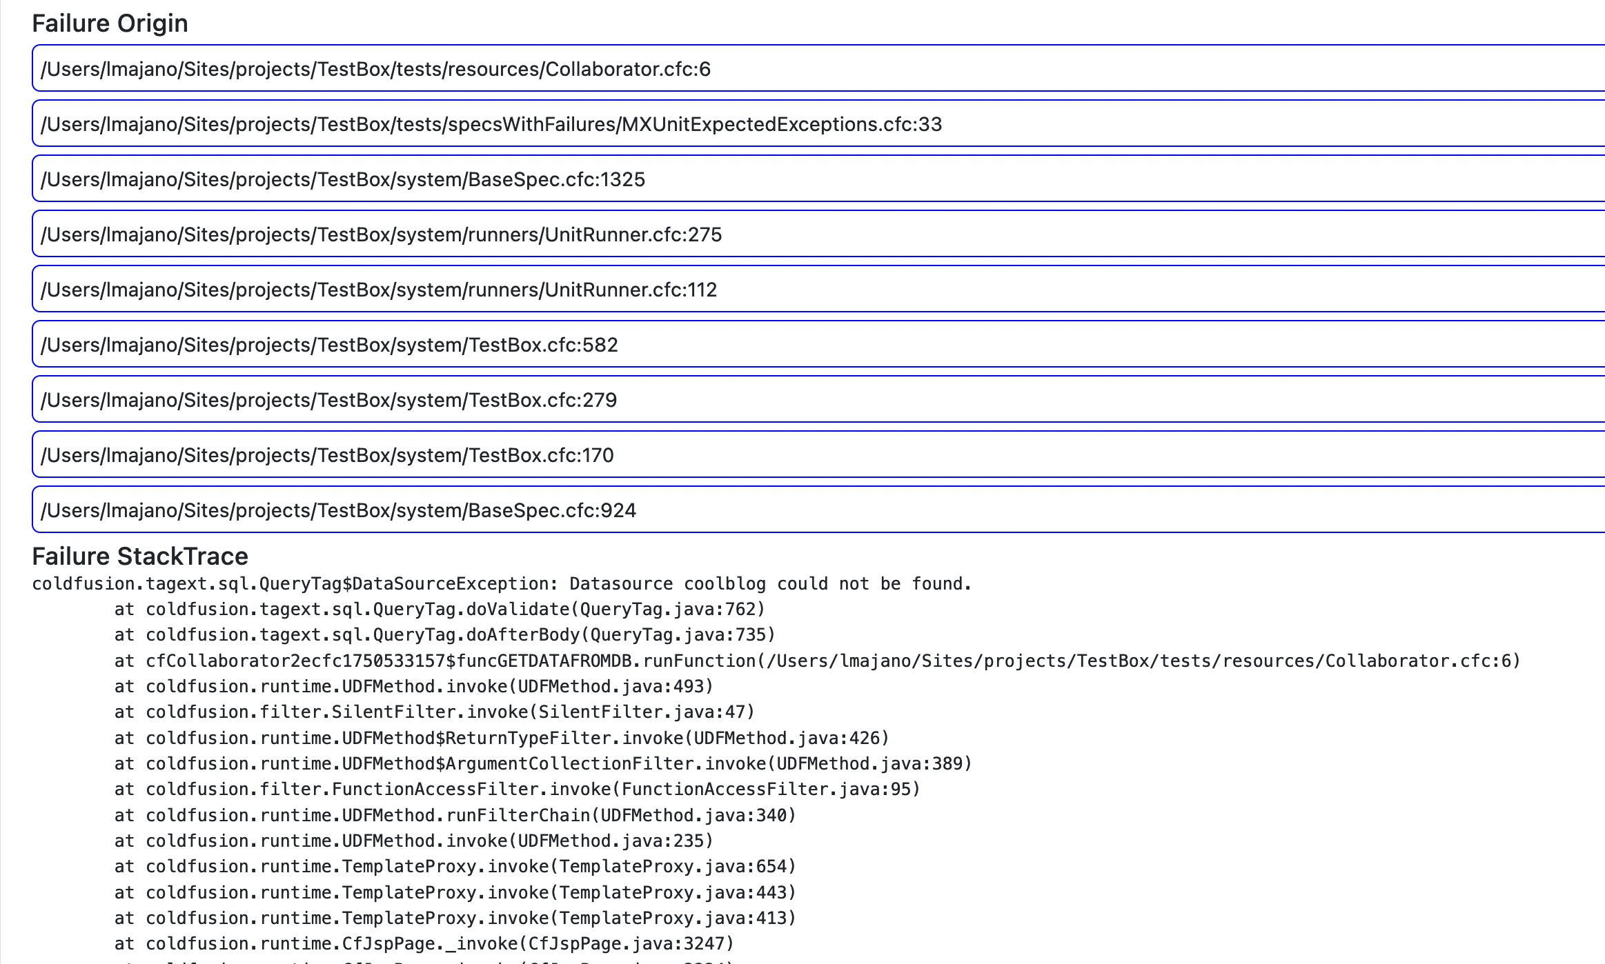The width and height of the screenshot is (1605, 964).
Task: Select the UnitRunner.cfc:112 path box
Action: tap(379, 290)
